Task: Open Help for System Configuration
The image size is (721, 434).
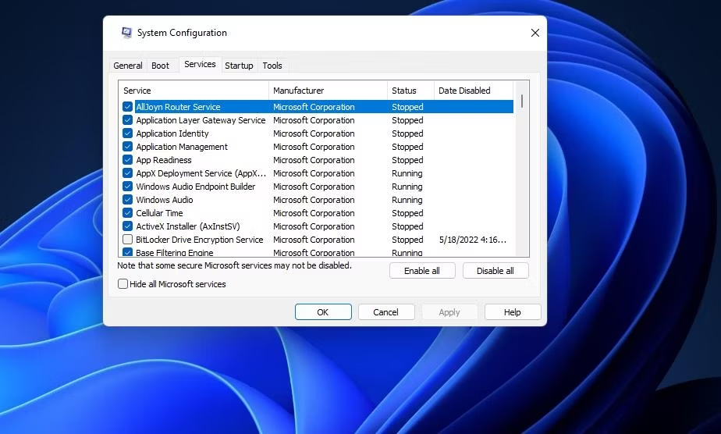Action: click(x=512, y=312)
